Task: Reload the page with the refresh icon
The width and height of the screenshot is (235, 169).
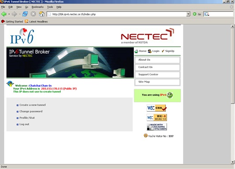Action: [x=25, y=14]
